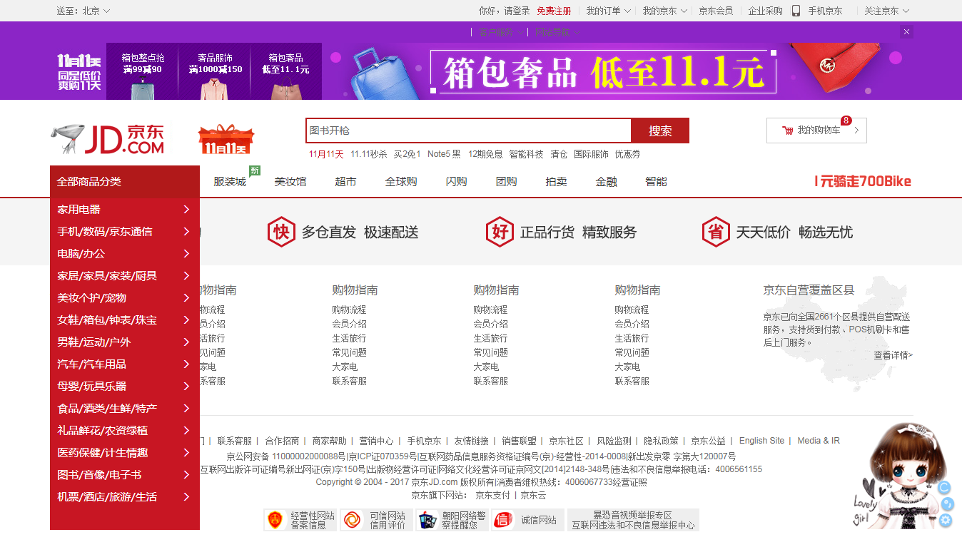Screen dimensions: 962x552
Task: Open the 送至 北京 location dropdown
Action: [x=83, y=11]
